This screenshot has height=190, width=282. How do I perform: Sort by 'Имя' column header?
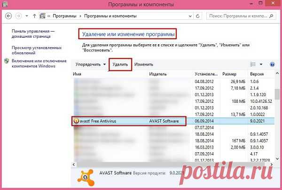point(77,74)
